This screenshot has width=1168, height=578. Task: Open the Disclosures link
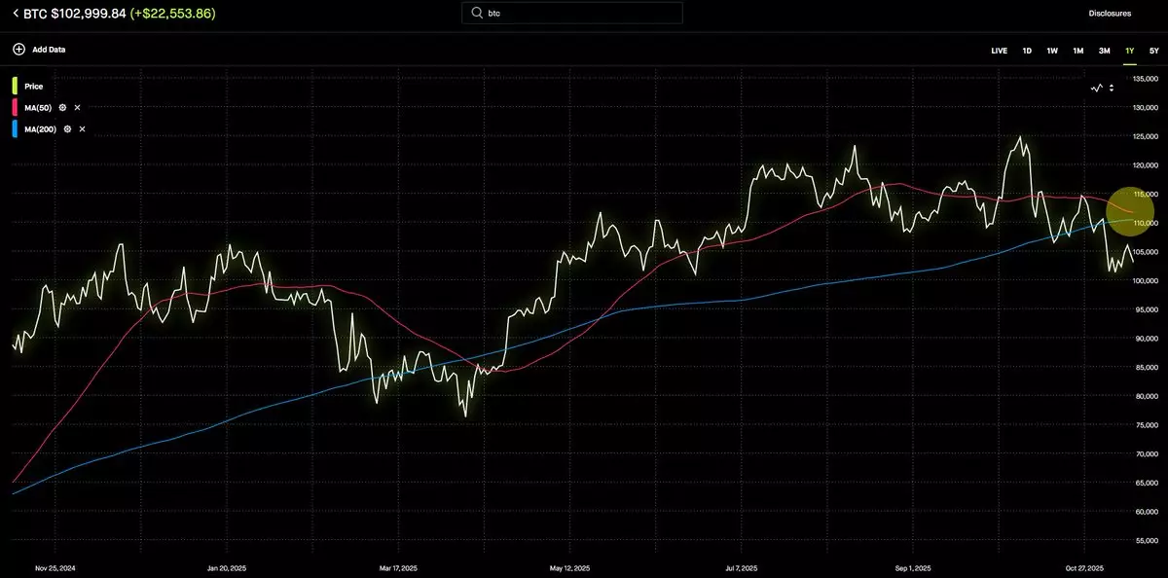click(x=1110, y=14)
